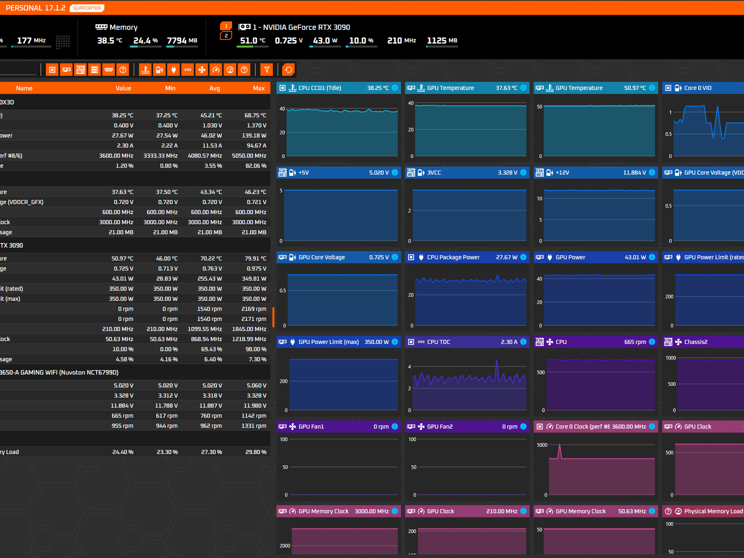The height and width of the screenshot is (558, 744).
Task: Click the reset statistics circular arrow
Action: tap(289, 70)
